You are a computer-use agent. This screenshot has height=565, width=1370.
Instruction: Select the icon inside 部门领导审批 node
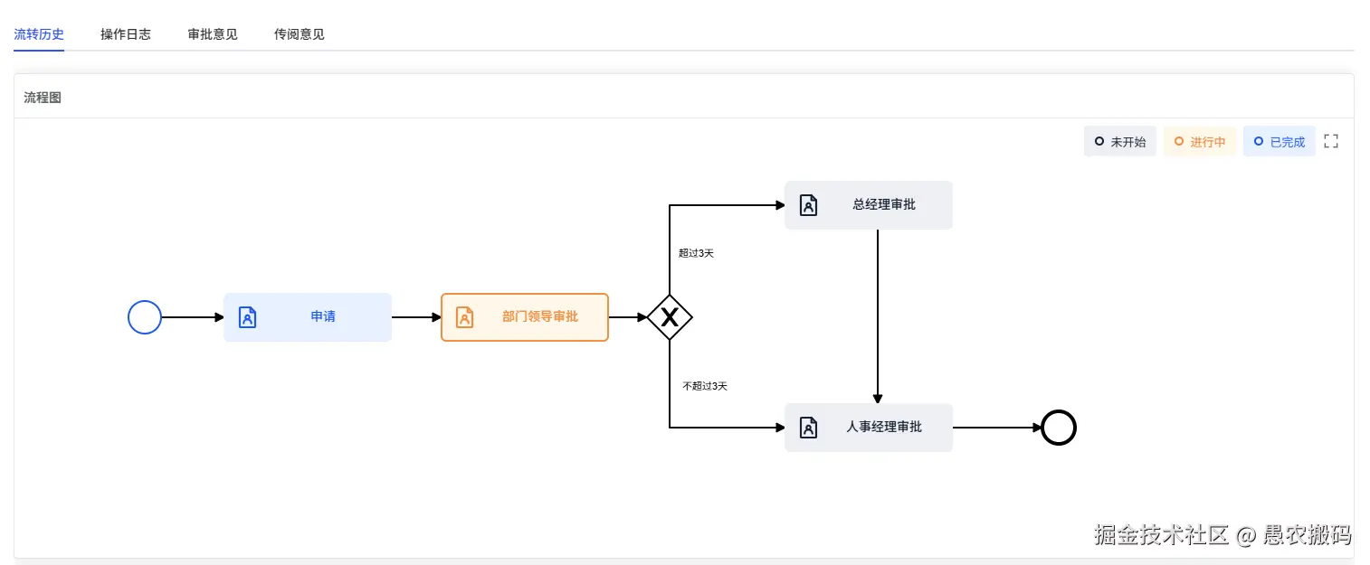pyautogui.click(x=465, y=316)
